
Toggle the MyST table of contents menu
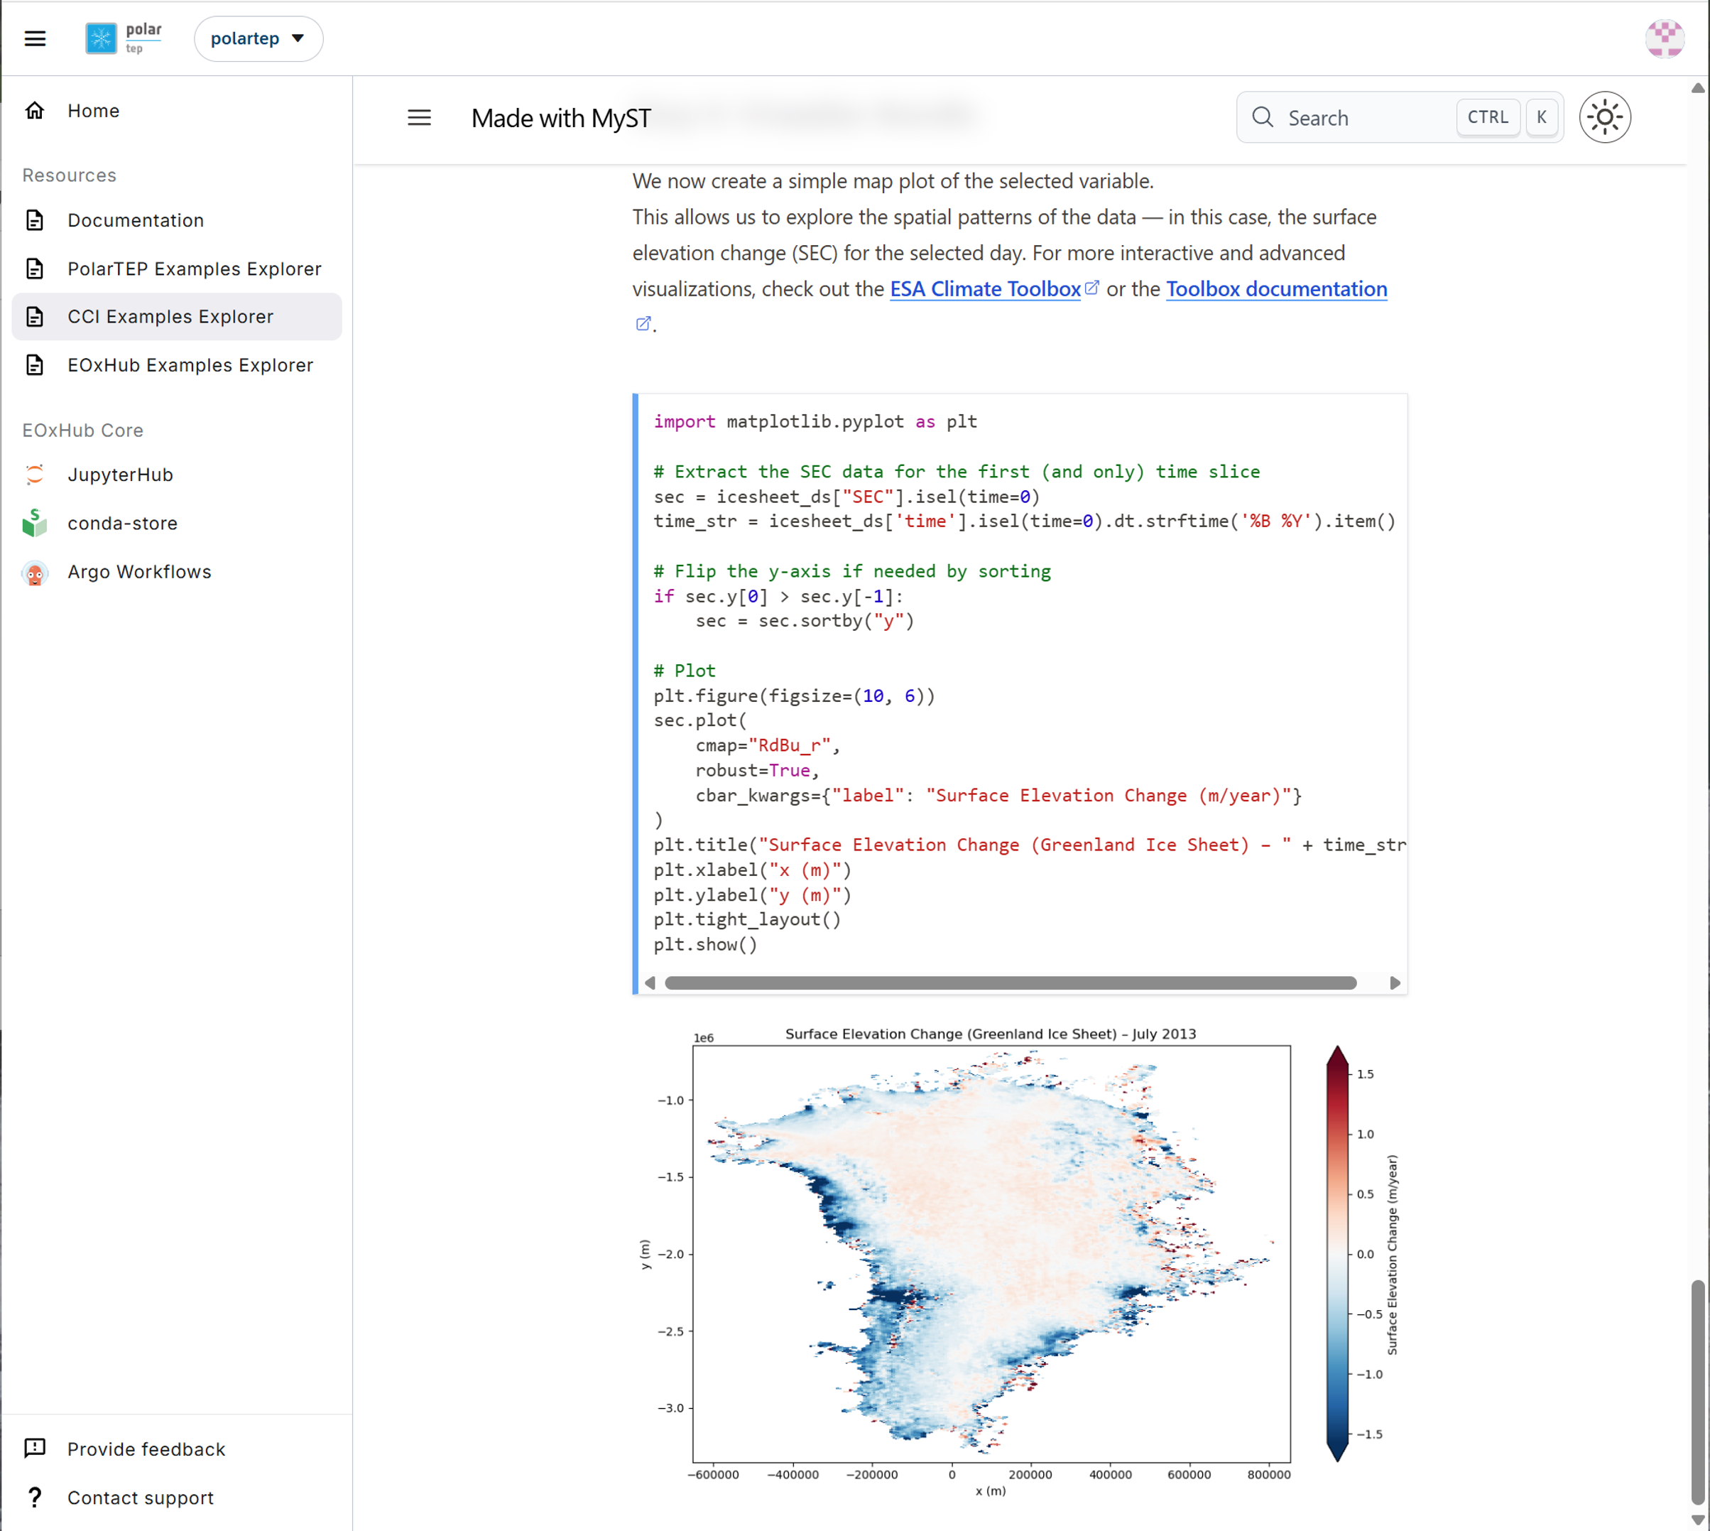(420, 118)
